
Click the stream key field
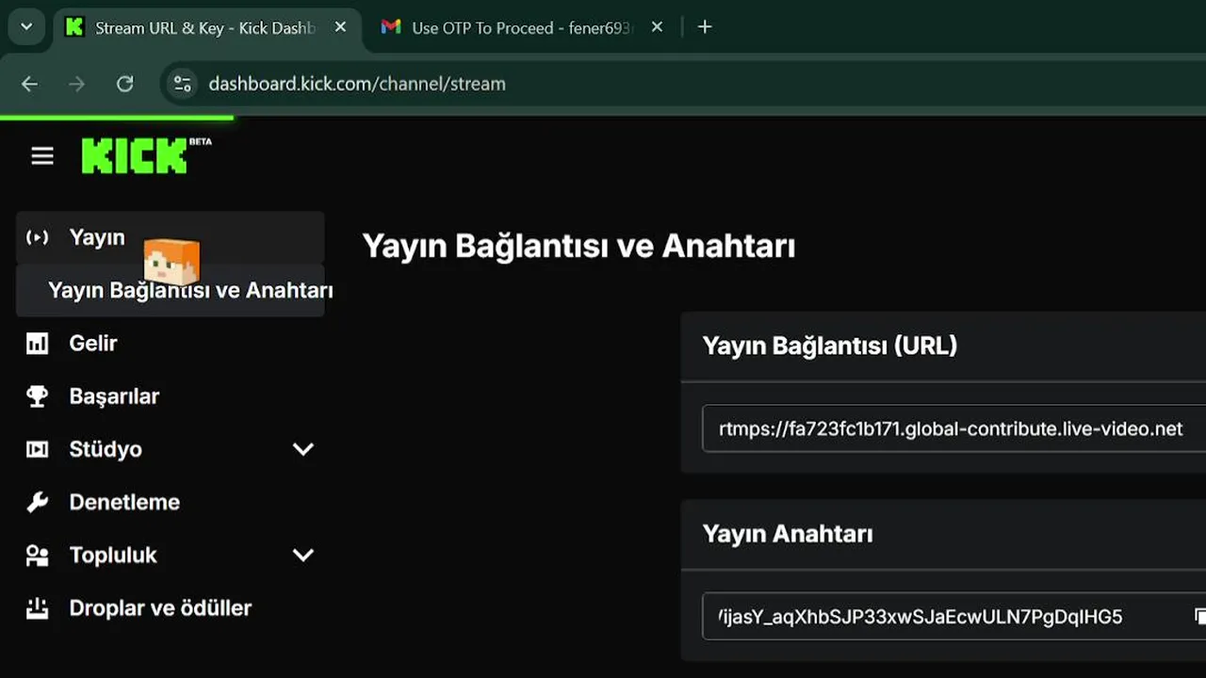point(953,617)
